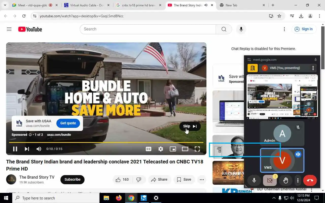Open YouTube settings three-dot menu
Image resolution: width=325 pixels, height=203 pixels.
coord(284,29)
